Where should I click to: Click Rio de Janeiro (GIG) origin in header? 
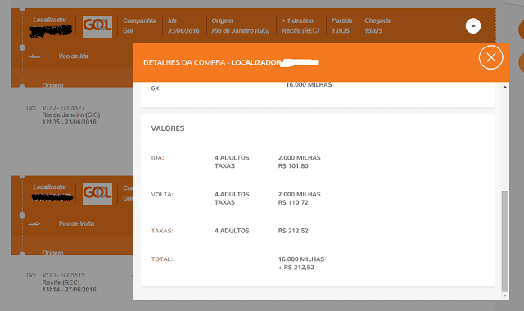coord(240,31)
